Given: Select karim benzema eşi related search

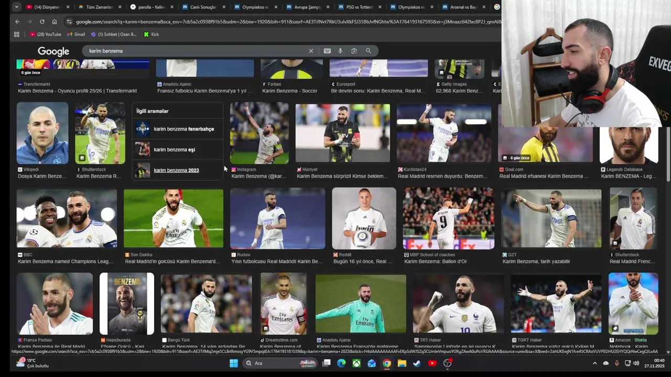Looking at the screenshot, I should tap(177, 150).
